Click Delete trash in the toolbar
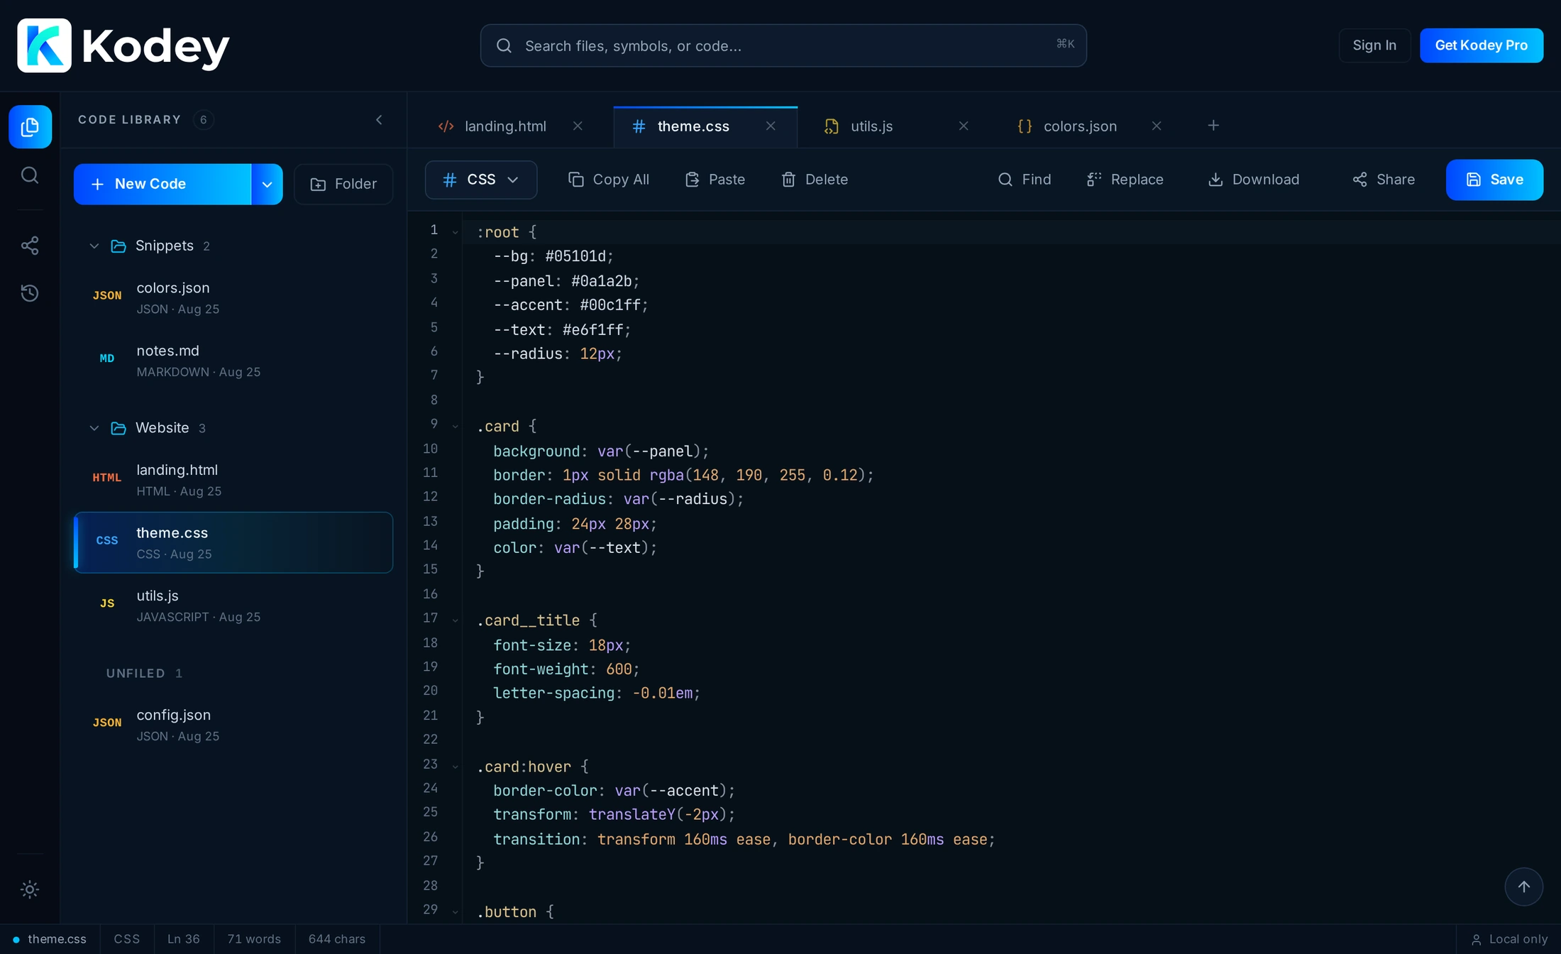The height and width of the screenshot is (954, 1561). [815, 180]
